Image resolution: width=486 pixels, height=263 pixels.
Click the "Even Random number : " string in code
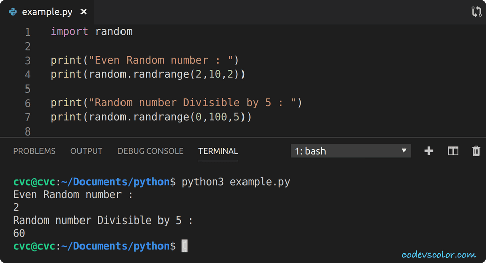pyautogui.click(x=161, y=60)
